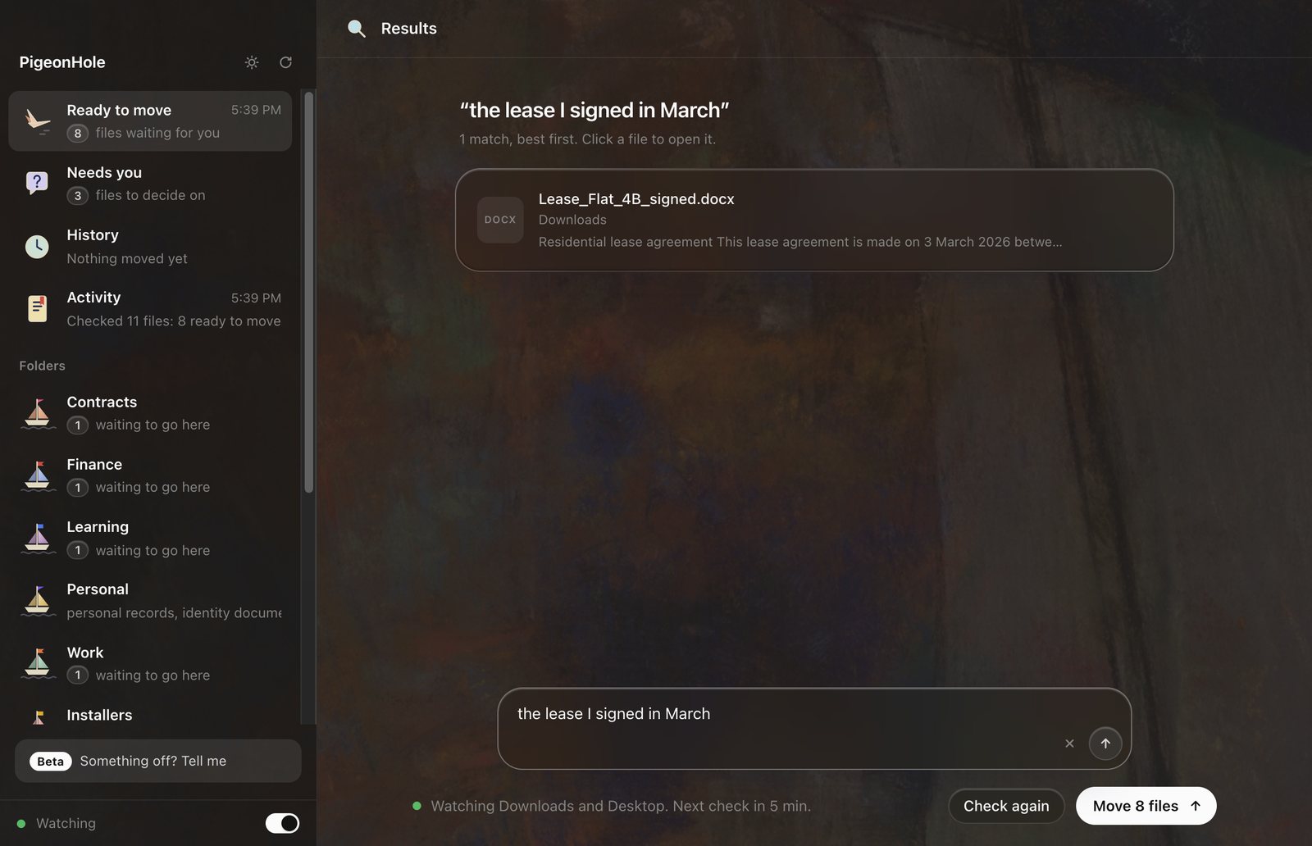Image resolution: width=1312 pixels, height=846 pixels.
Task: Click the PigeonHole app title
Action: [62, 62]
